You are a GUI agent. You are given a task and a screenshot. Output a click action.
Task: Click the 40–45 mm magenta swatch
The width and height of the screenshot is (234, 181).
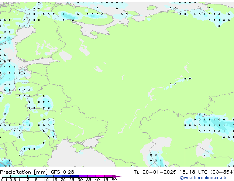(x=100, y=176)
